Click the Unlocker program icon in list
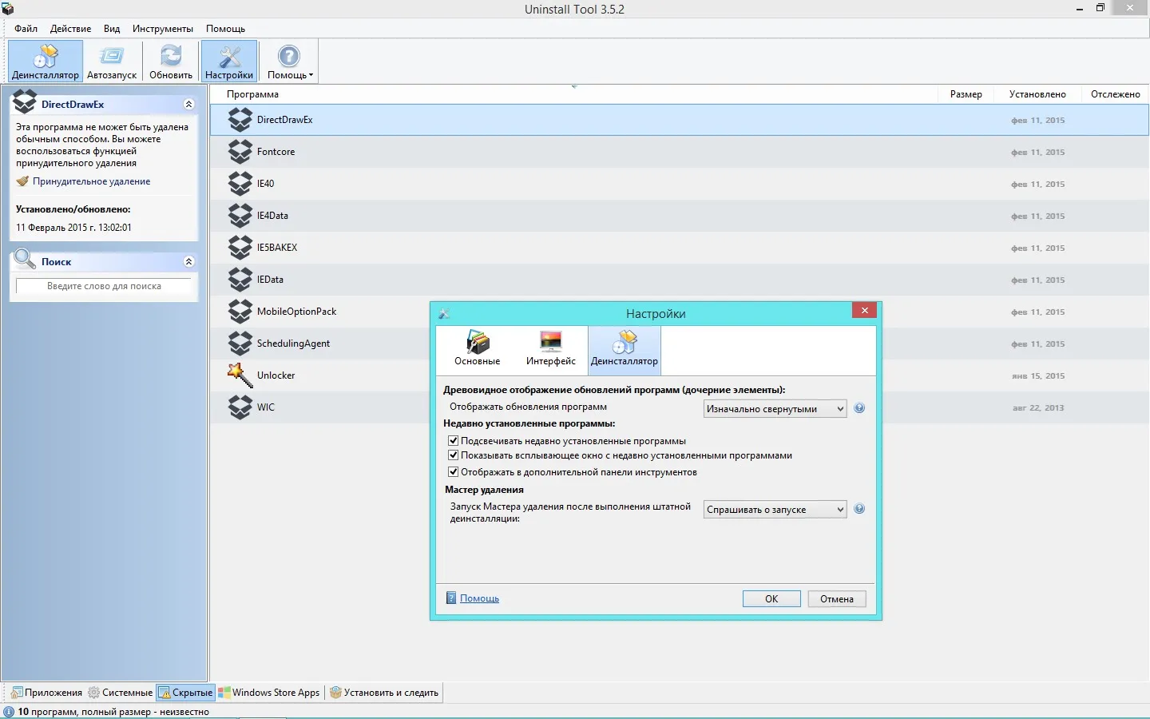The height and width of the screenshot is (719, 1150). pos(240,375)
